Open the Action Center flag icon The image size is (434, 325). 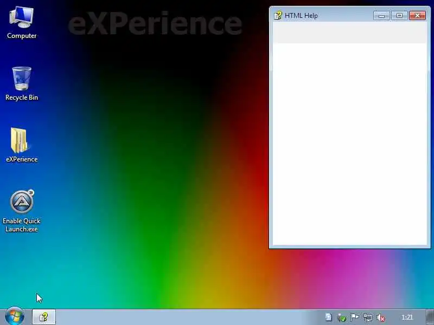(x=355, y=317)
